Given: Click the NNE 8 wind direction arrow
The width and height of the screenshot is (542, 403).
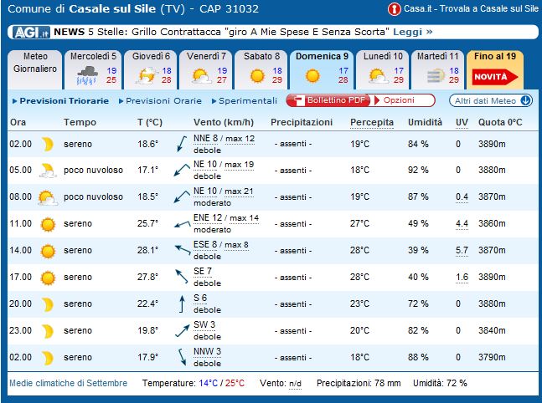Looking at the screenshot, I should point(182,144).
